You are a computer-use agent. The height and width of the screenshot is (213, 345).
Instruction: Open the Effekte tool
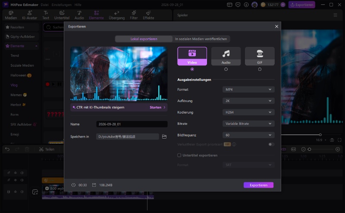point(148,15)
